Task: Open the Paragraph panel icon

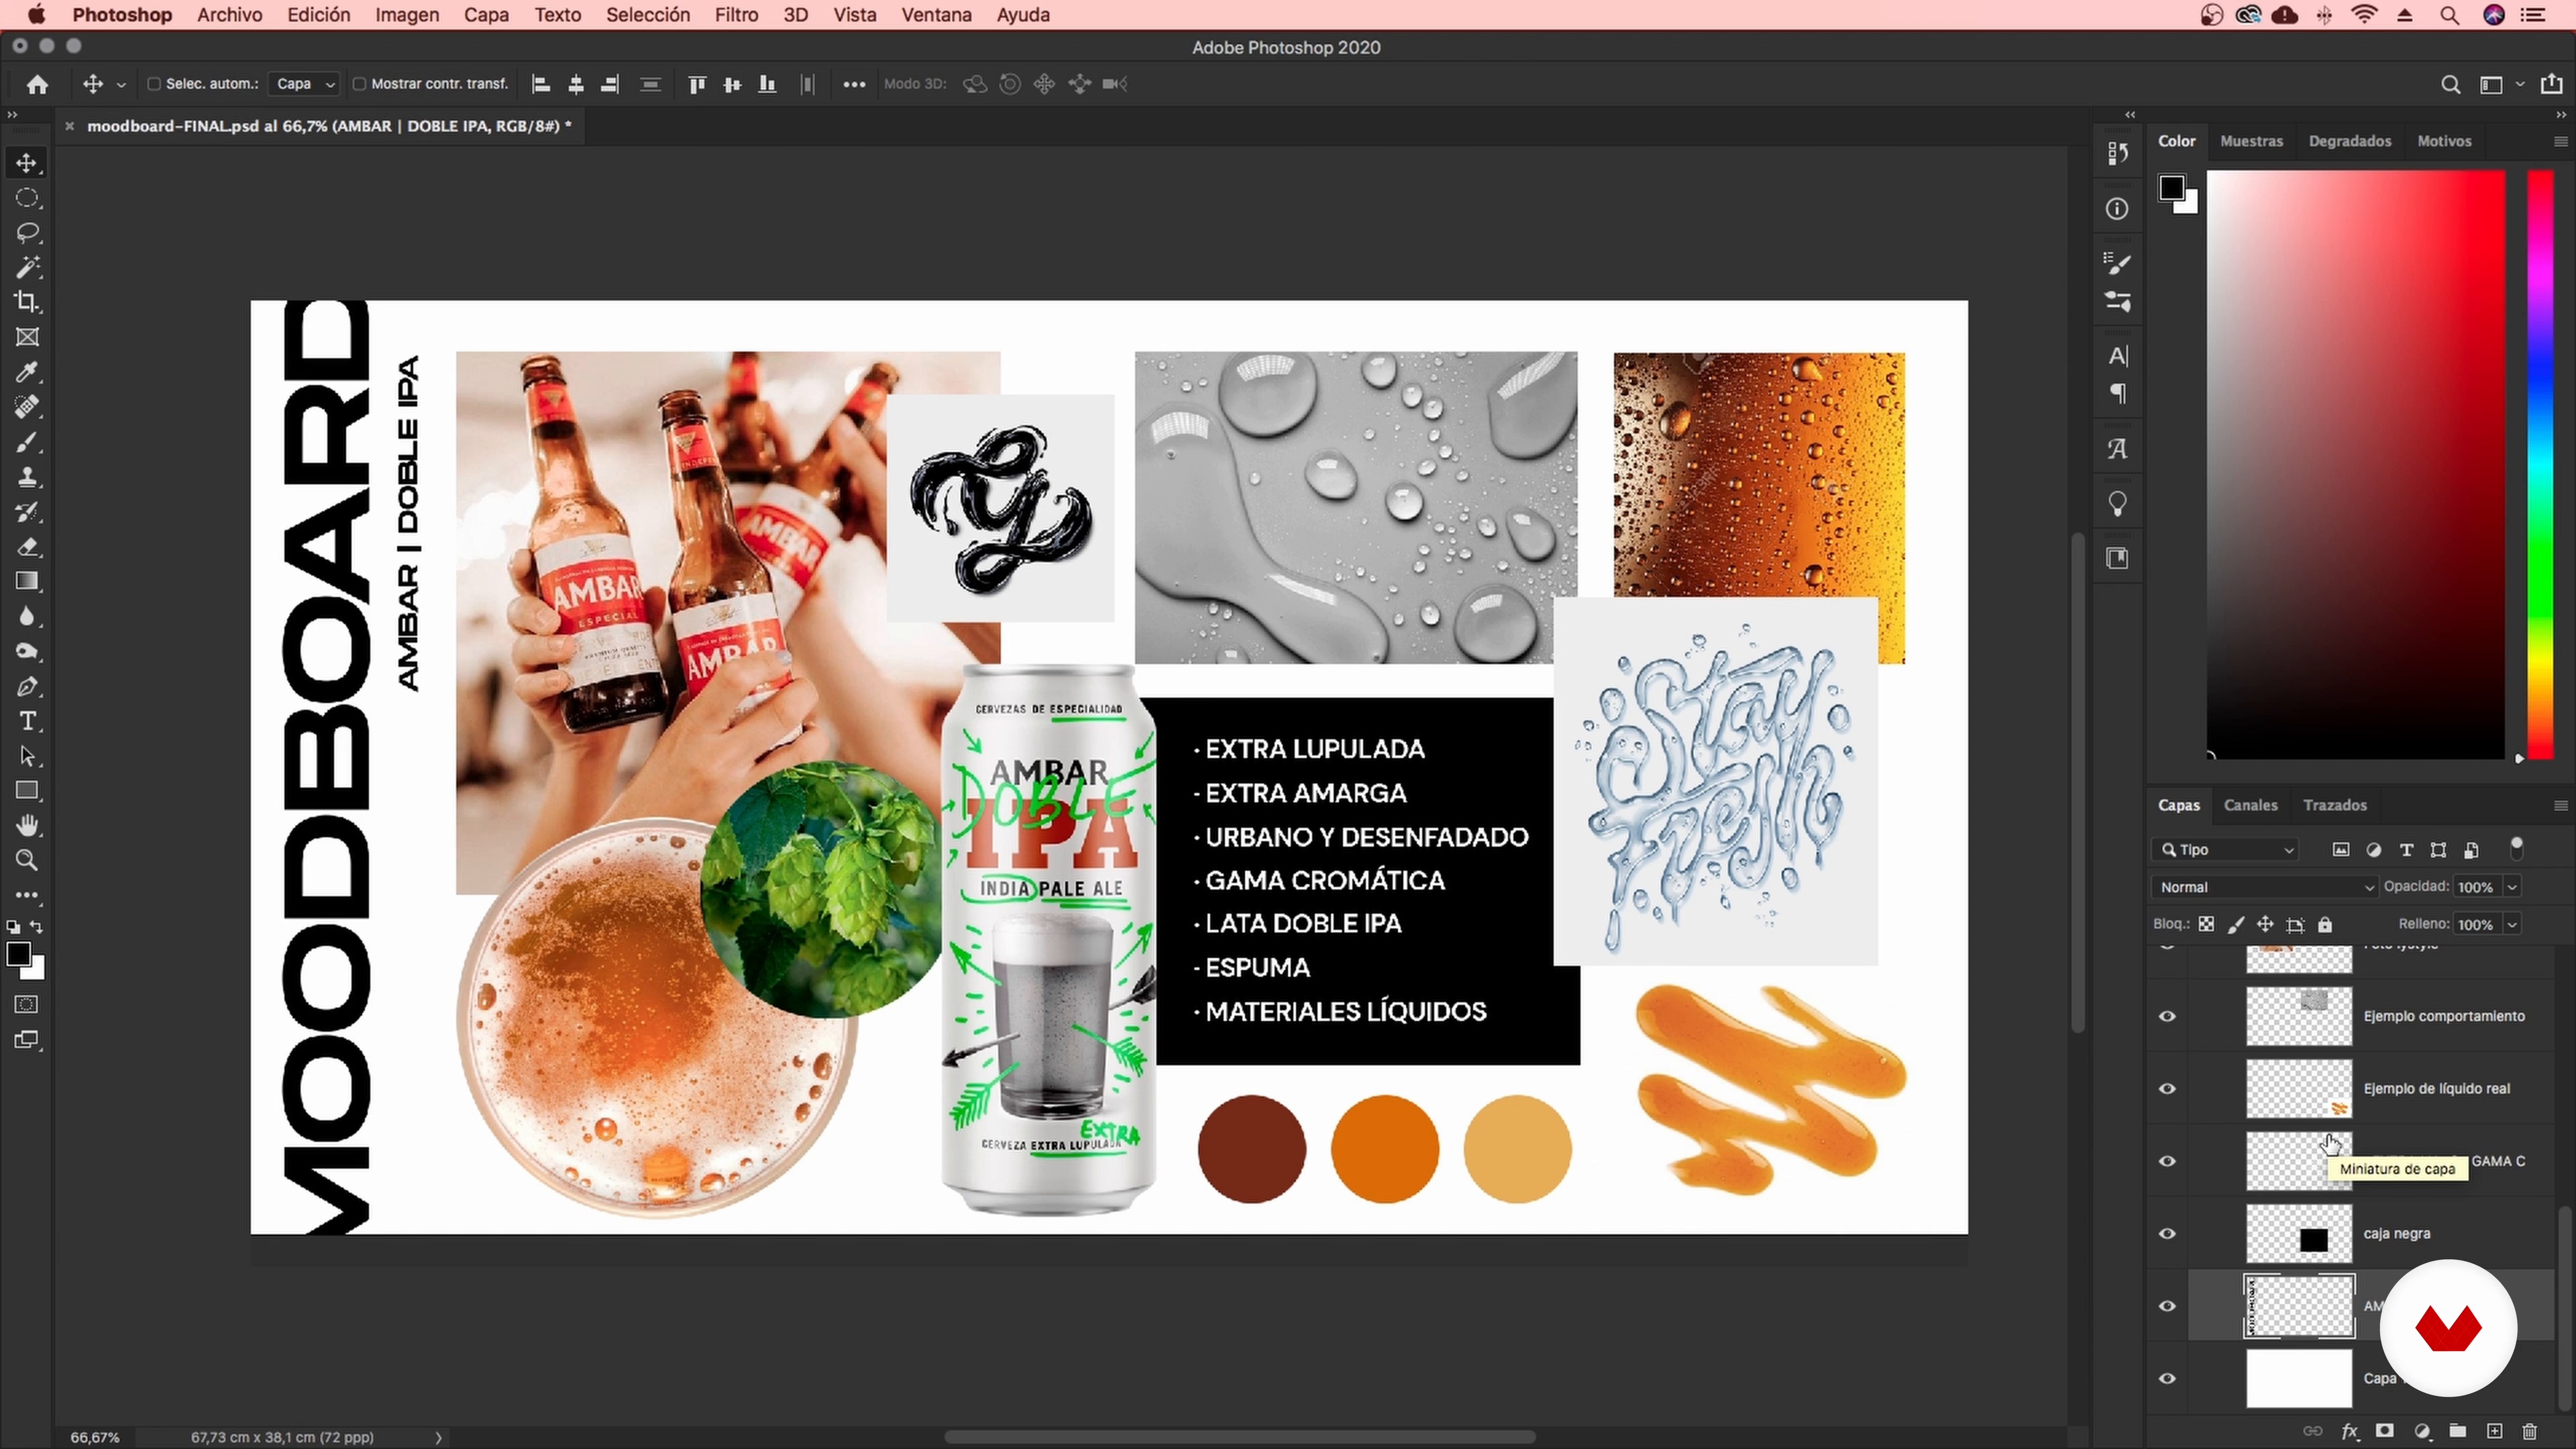Action: coord(2117,394)
